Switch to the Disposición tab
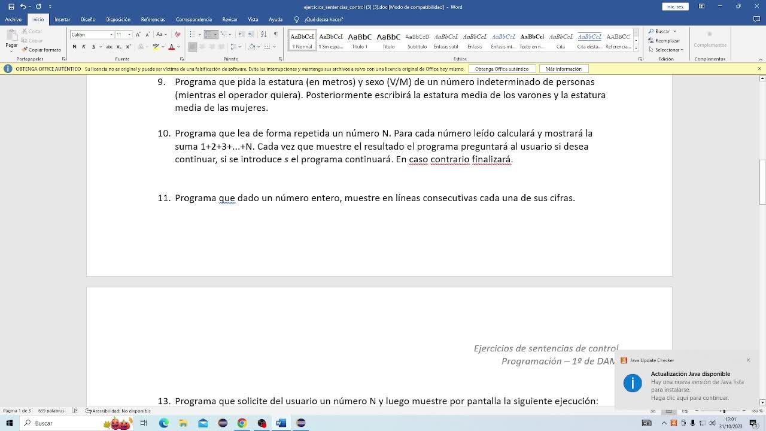This screenshot has height=431, width=766. [118, 20]
